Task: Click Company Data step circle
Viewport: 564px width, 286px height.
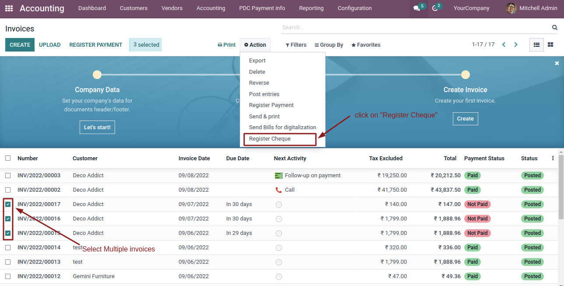Action: click(97, 75)
